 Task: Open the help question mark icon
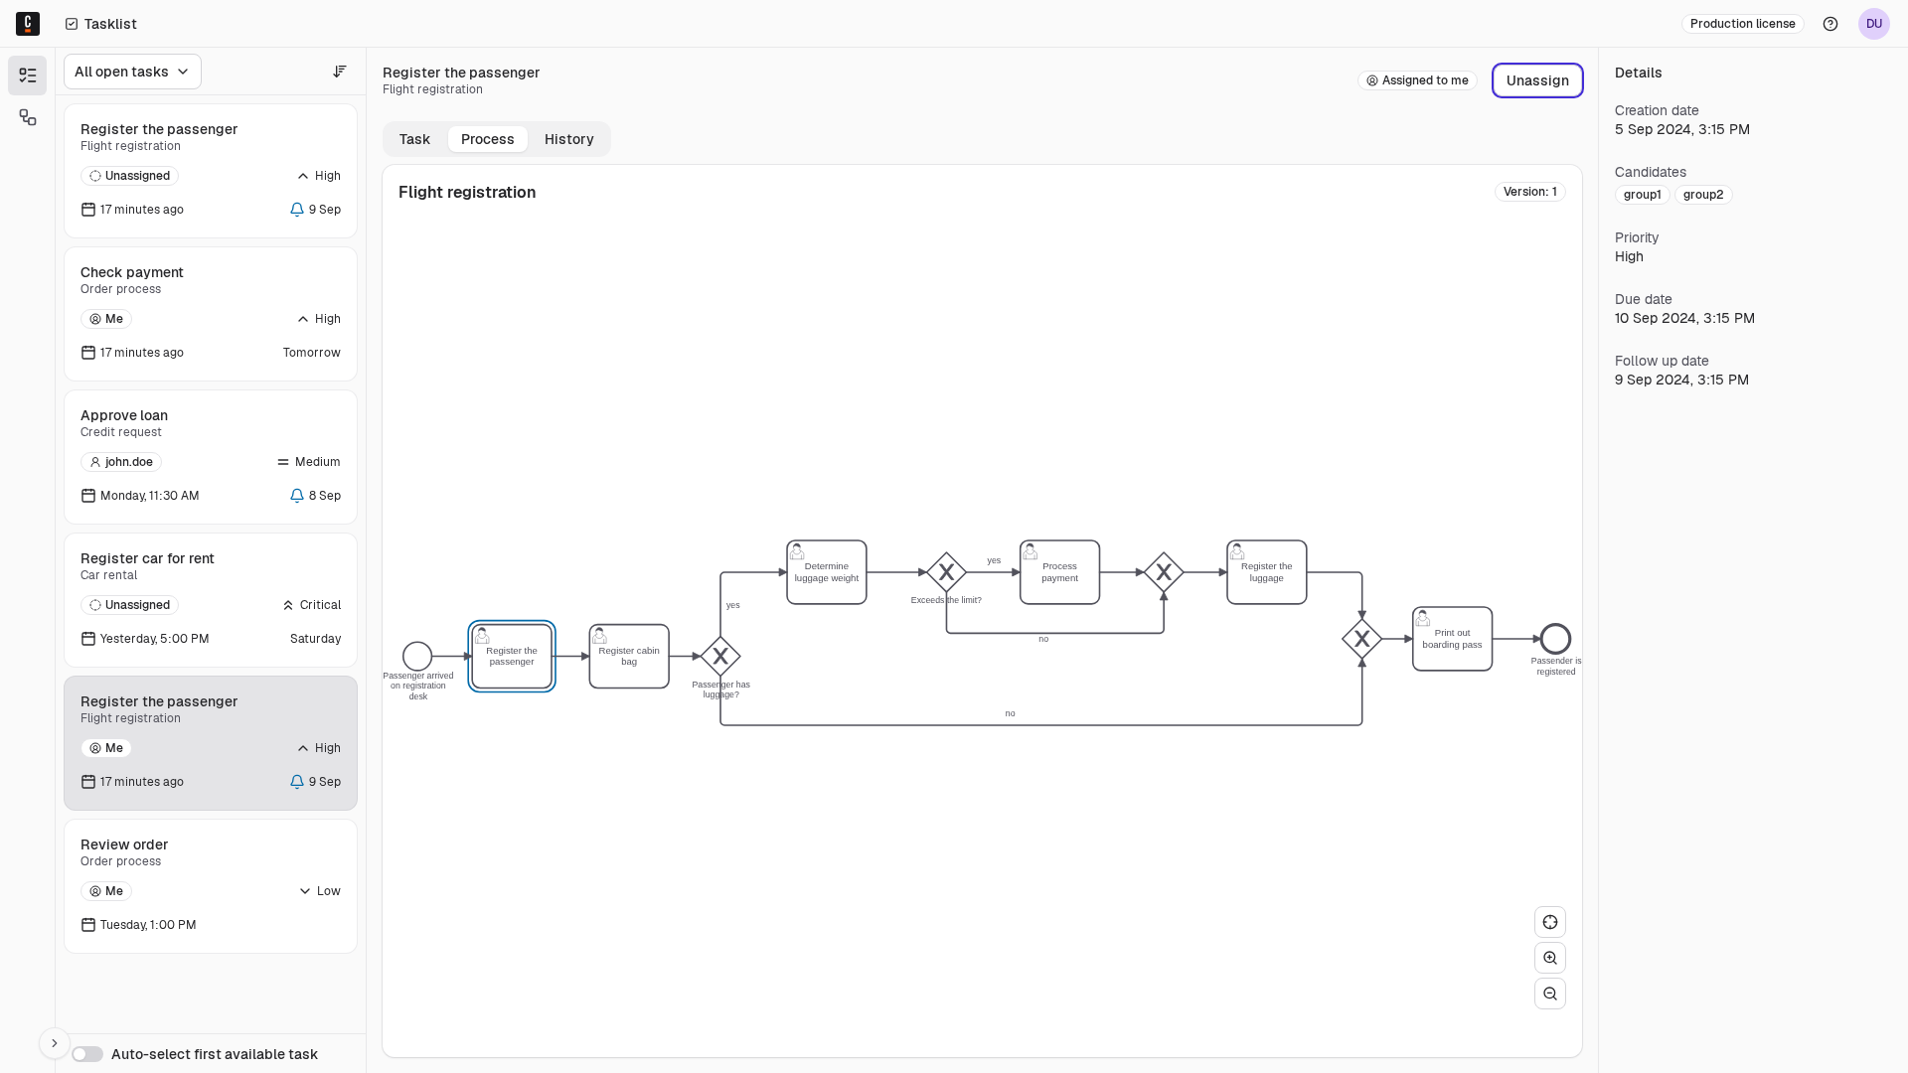(1830, 24)
